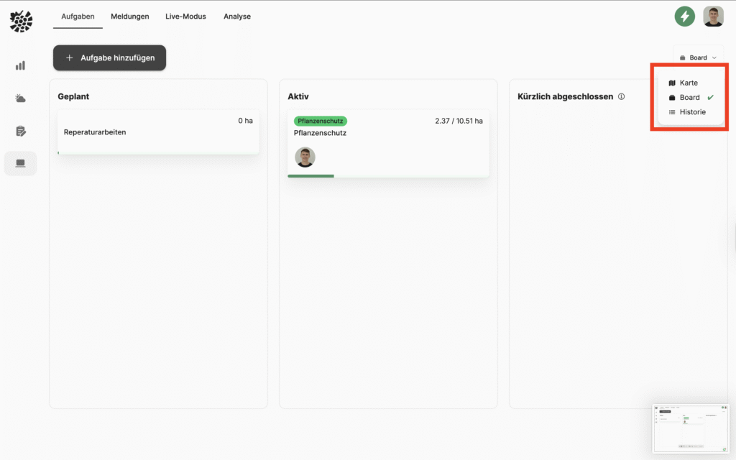The height and width of the screenshot is (460, 736).
Task: Click the app logo in top-left corner
Action: 21,22
